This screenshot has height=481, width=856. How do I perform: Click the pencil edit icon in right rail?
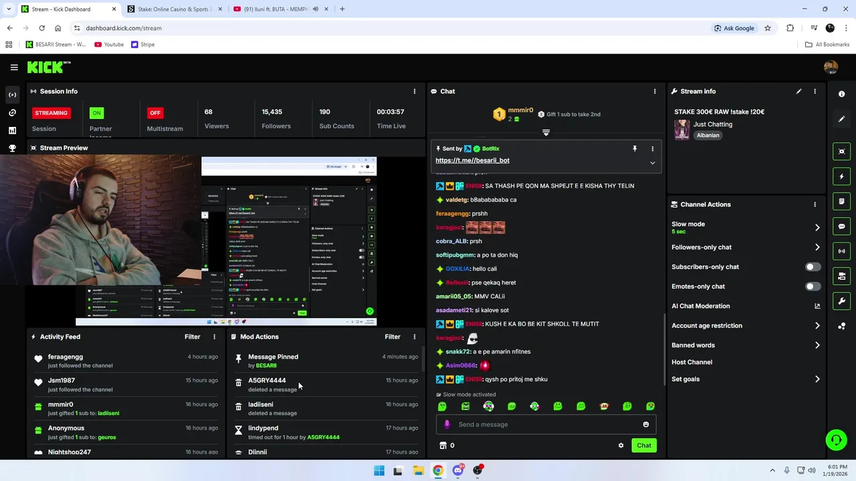coord(841,119)
